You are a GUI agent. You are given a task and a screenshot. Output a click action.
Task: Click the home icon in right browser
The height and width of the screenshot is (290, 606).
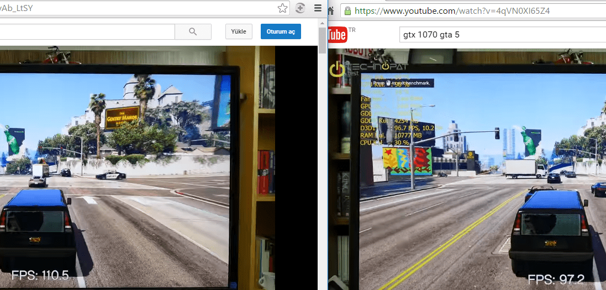click(330, 10)
